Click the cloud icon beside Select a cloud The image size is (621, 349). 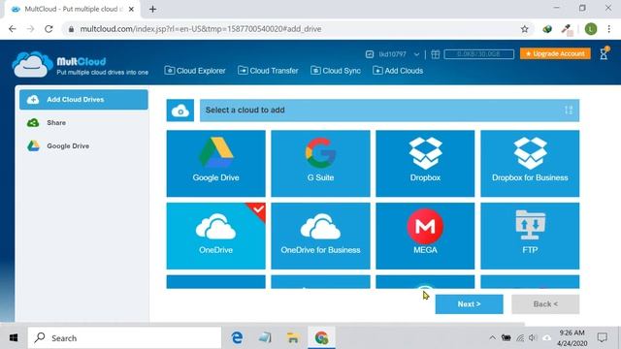[180, 110]
